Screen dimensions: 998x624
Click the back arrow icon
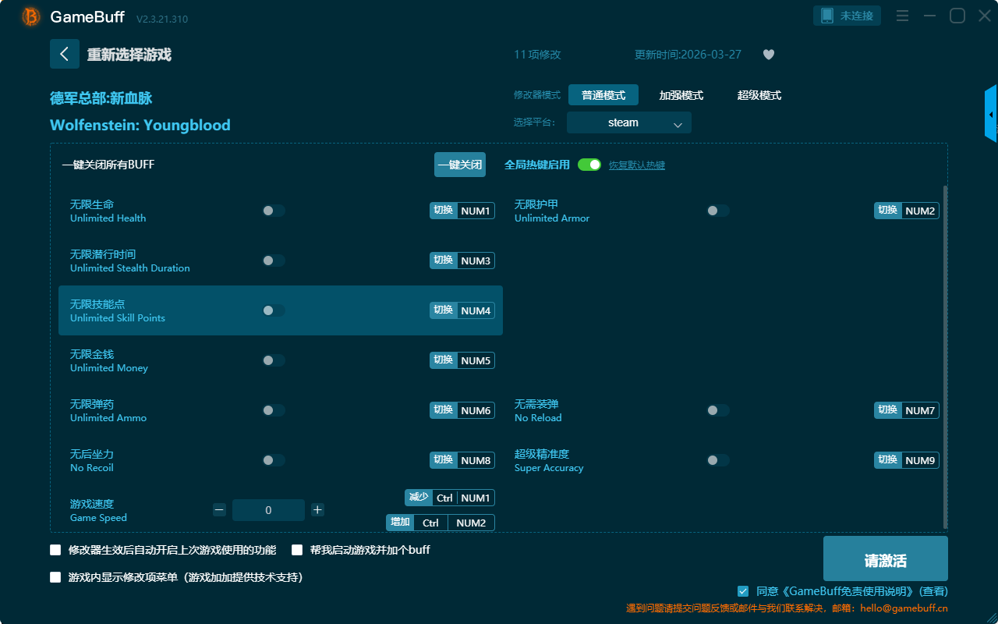64,54
